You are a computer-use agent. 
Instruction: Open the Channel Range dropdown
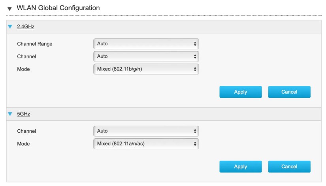pyautogui.click(x=146, y=44)
